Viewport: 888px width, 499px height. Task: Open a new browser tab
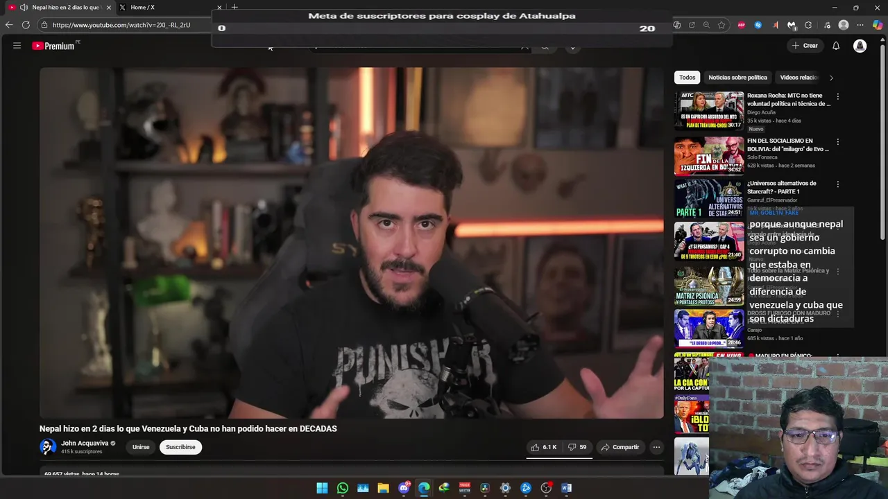pos(234,8)
